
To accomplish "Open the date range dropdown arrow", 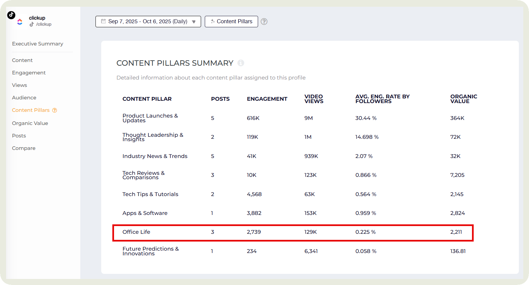I will (194, 22).
